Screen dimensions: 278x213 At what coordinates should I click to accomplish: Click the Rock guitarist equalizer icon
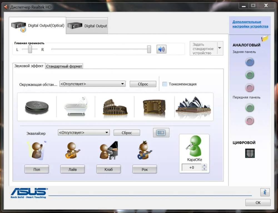(145, 150)
